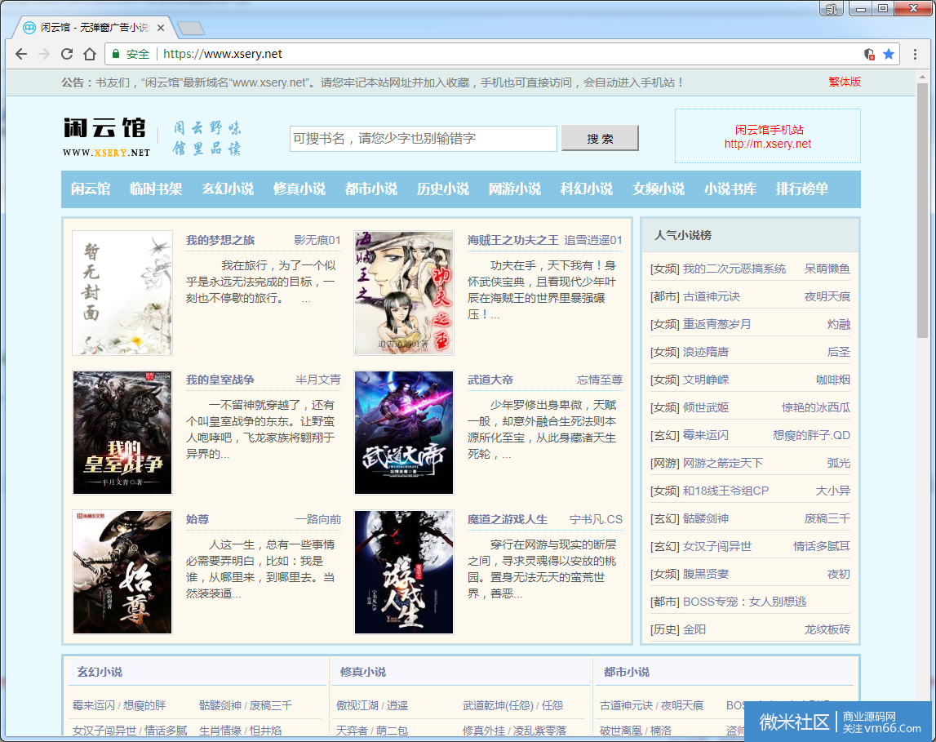Open 古道神元诀 in the 人气小说榜 ranking list
The width and height of the screenshot is (936, 742).
pyautogui.click(x=712, y=296)
